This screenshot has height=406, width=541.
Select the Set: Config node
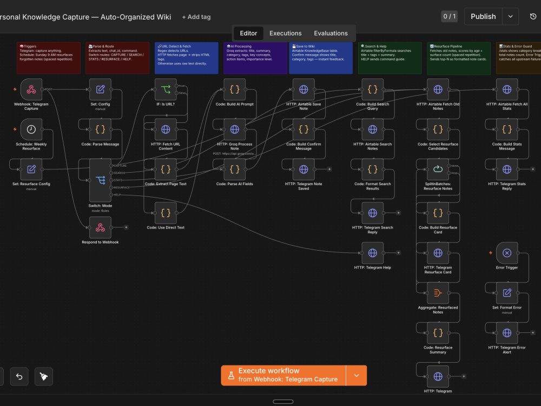[100, 89]
